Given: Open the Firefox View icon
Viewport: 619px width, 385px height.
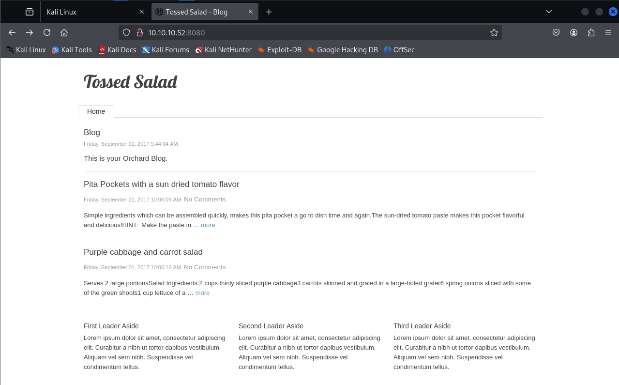Looking at the screenshot, I should pyautogui.click(x=30, y=12).
